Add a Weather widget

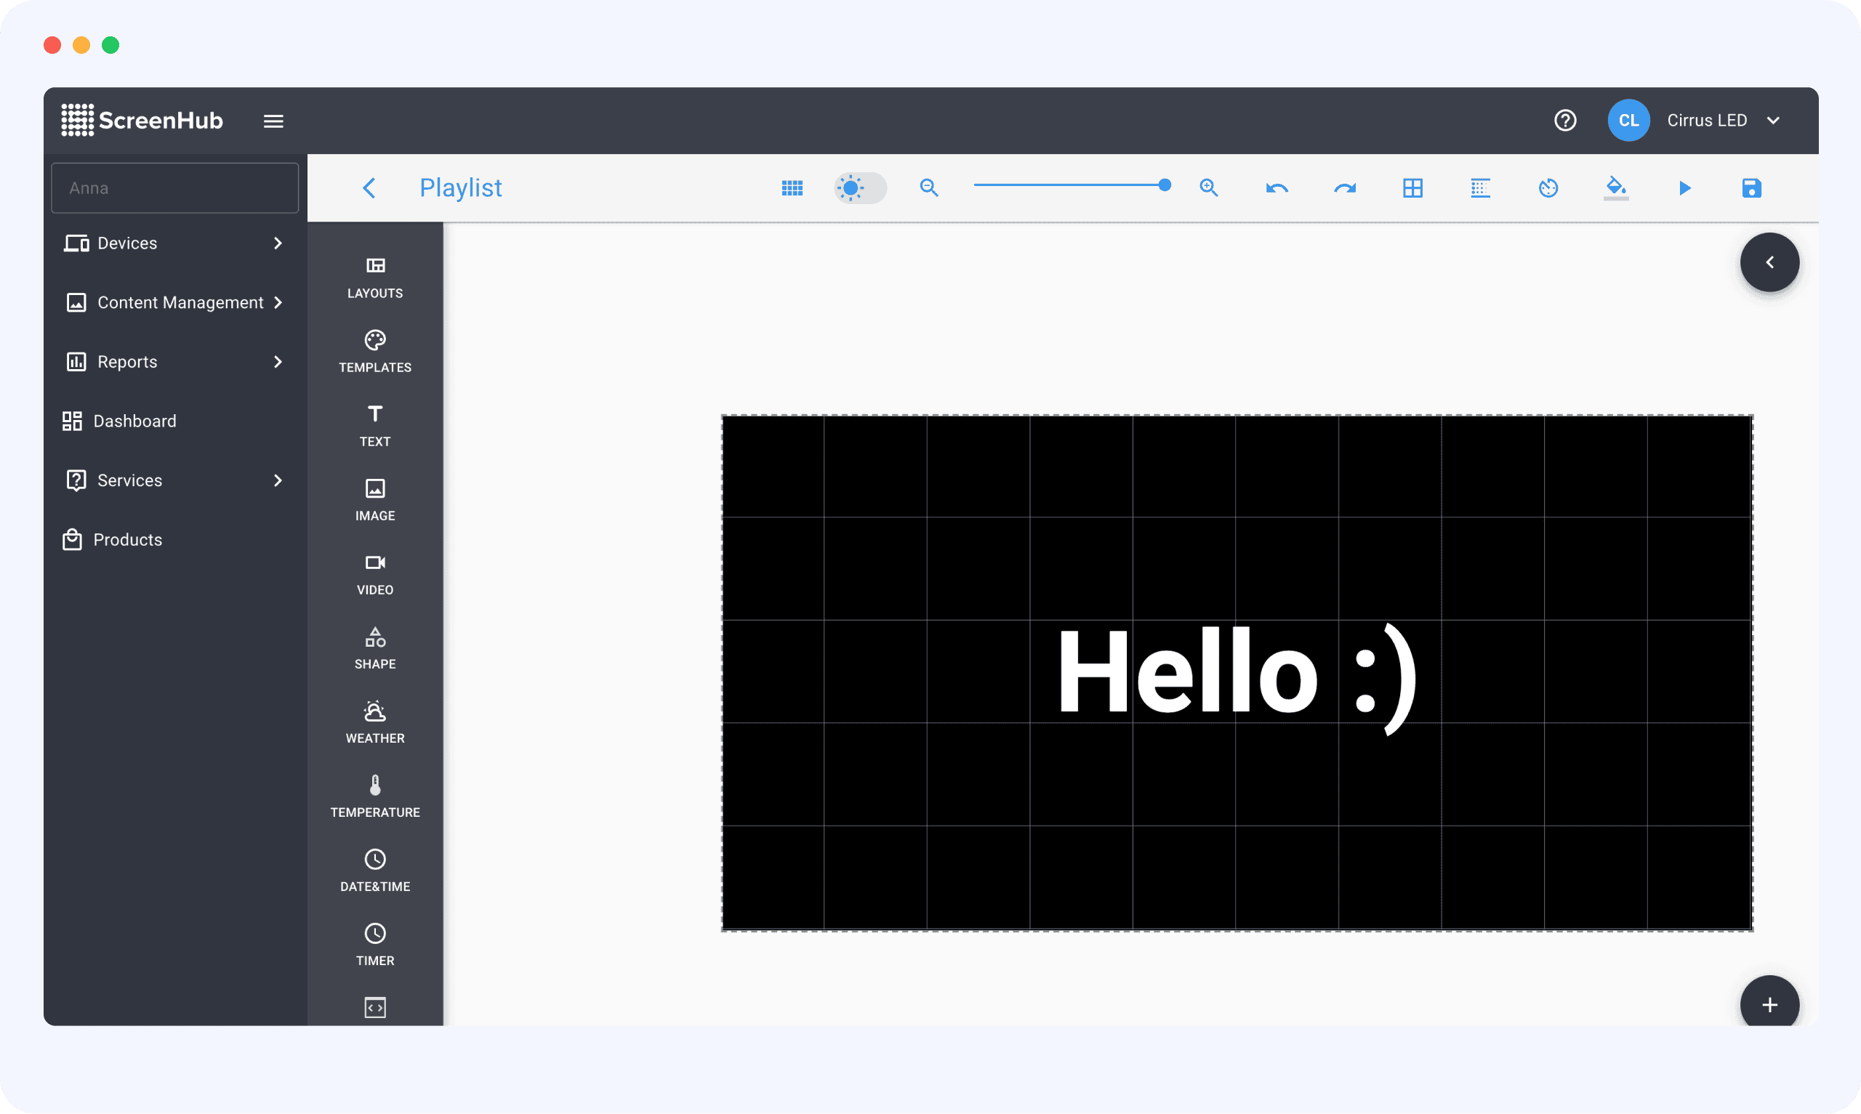tap(374, 722)
